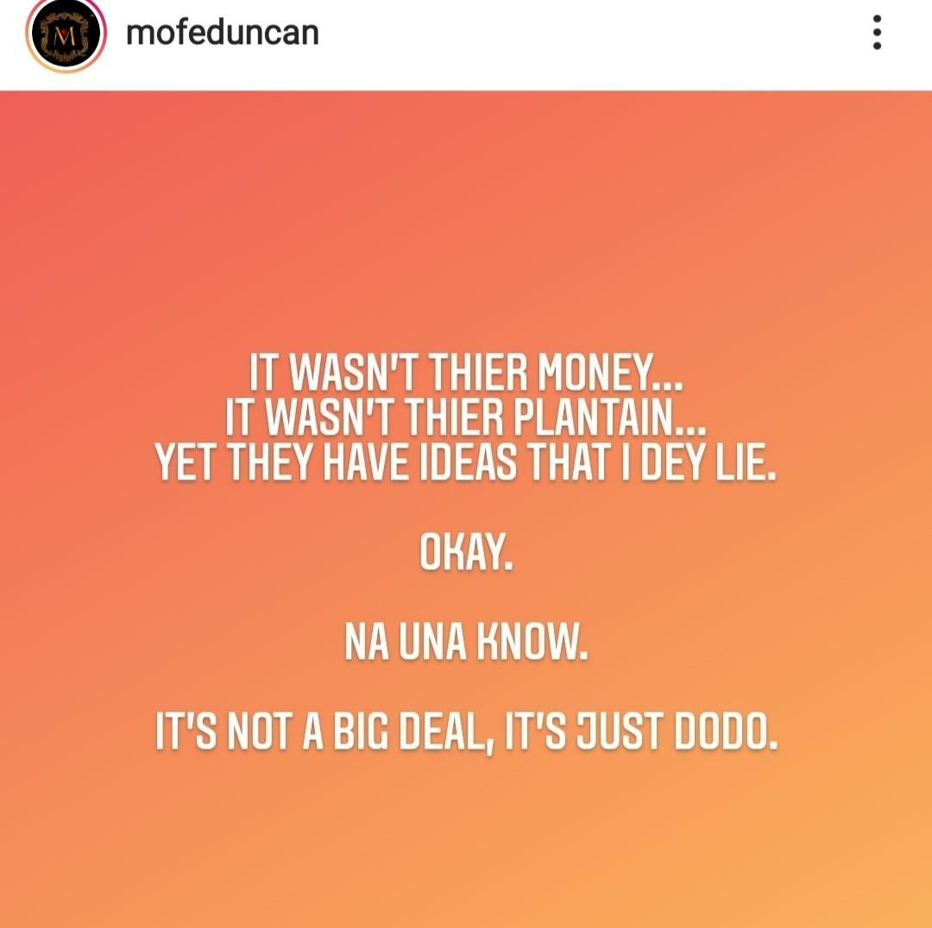932x928 pixels.
Task: Click the line "IT WASN'T THIER MONEY..."
Action: [465, 373]
